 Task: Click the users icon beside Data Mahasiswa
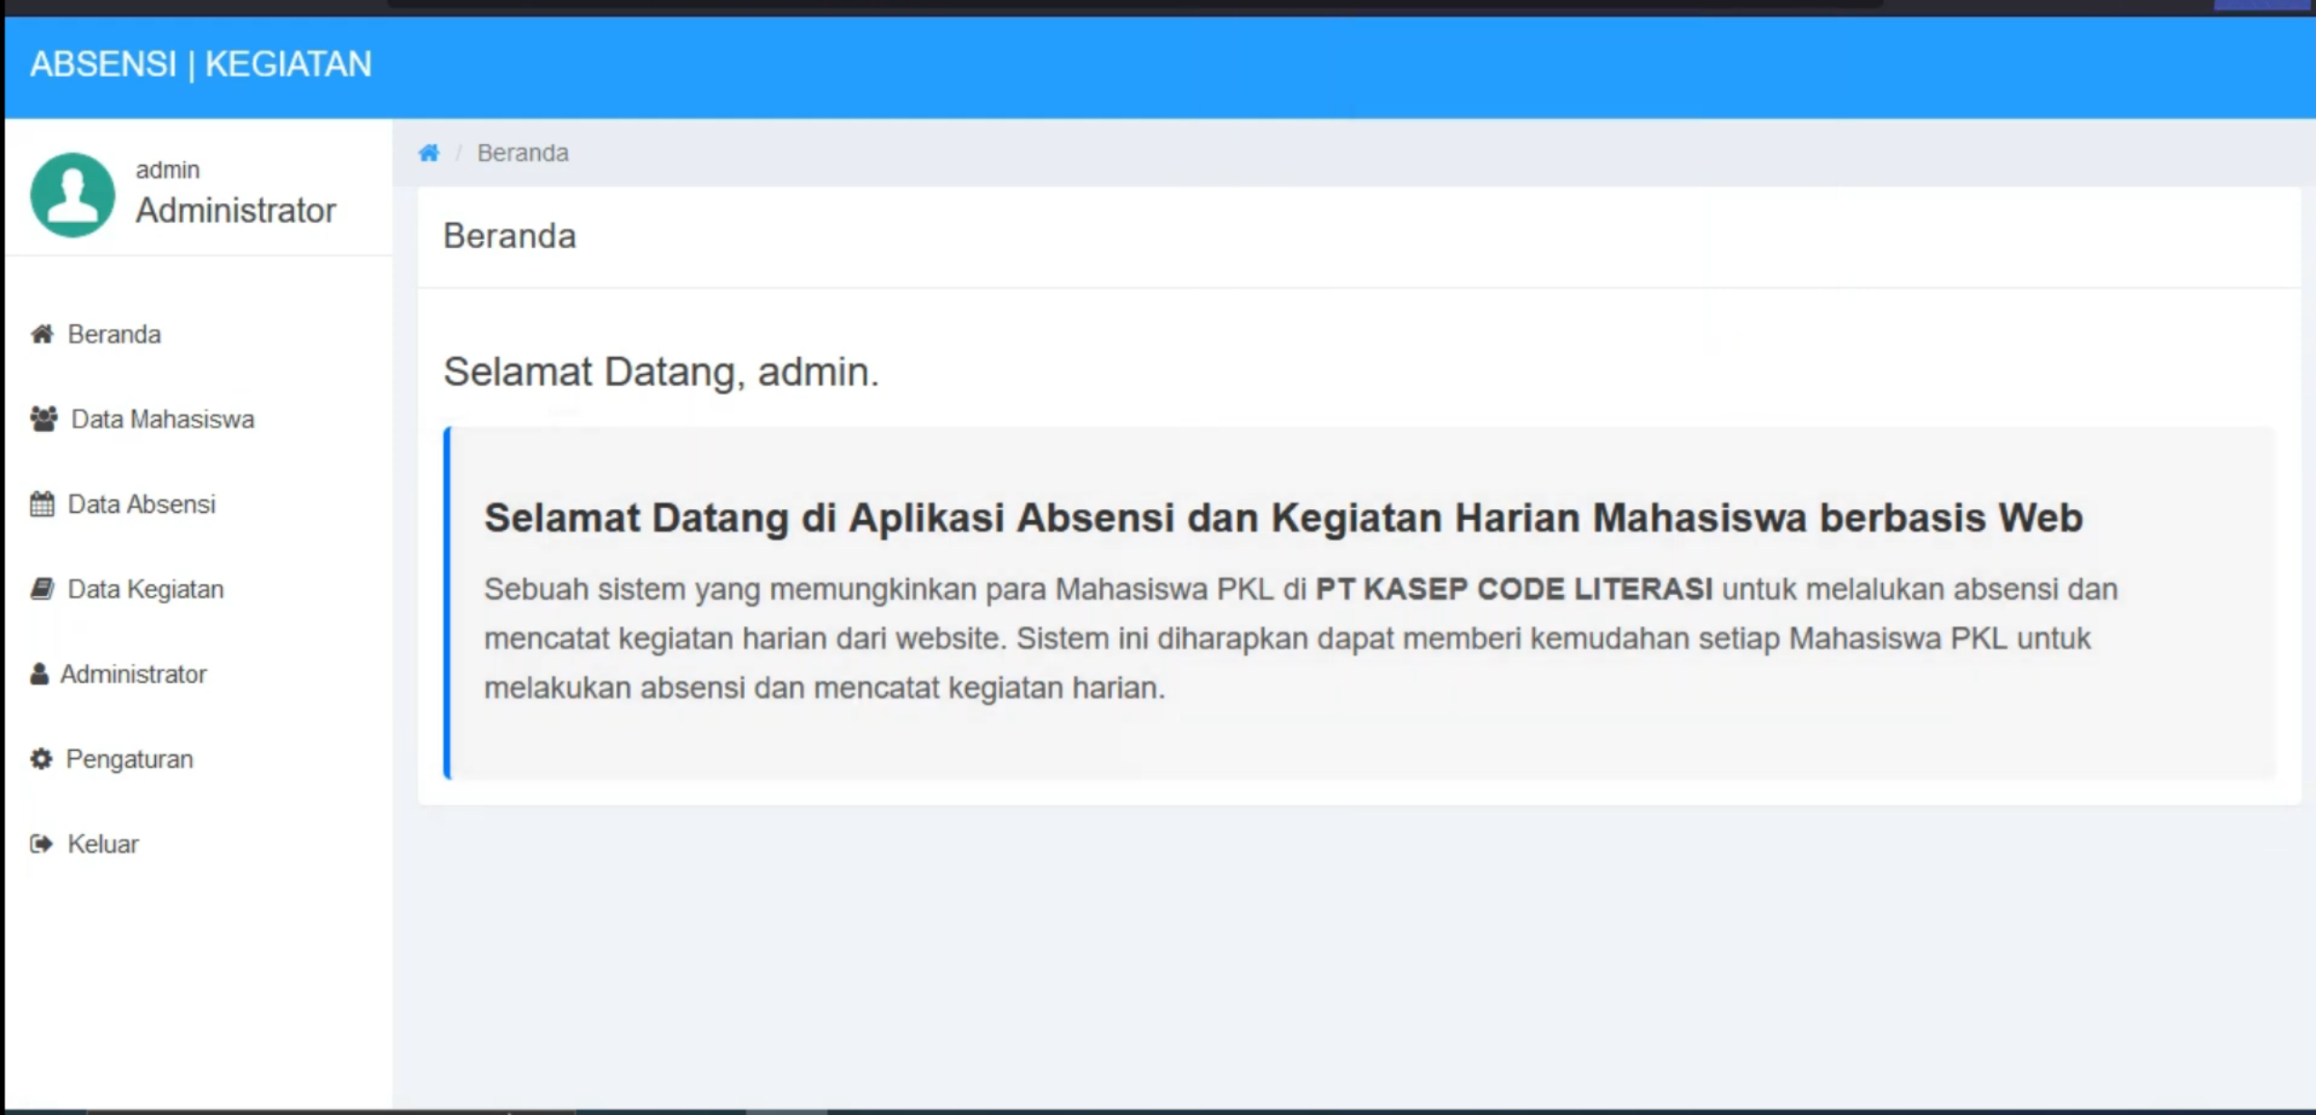[43, 418]
